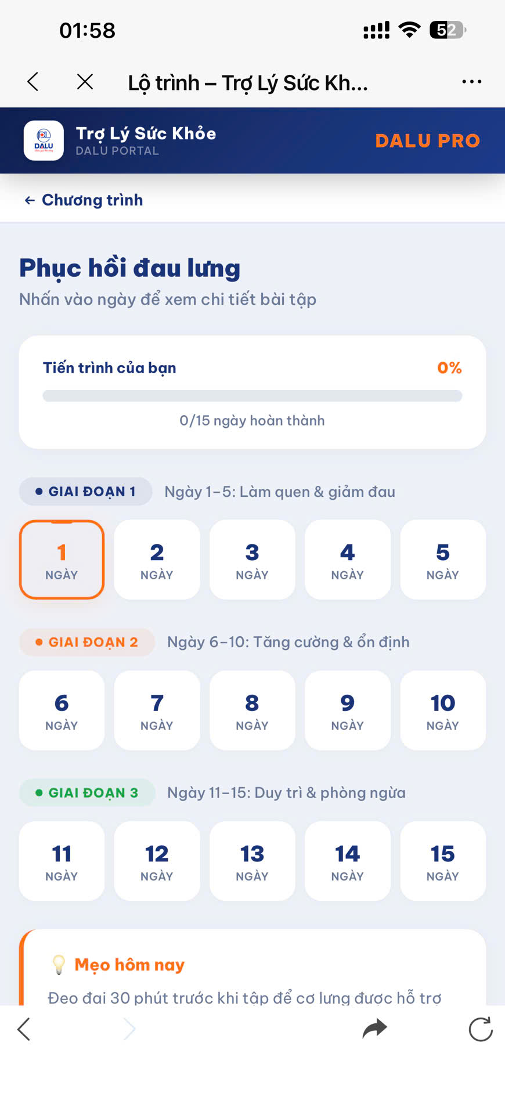Tap the DALU logo icon in the header
Viewport: 505px width, 1093px height.
[x=44, y=140]
